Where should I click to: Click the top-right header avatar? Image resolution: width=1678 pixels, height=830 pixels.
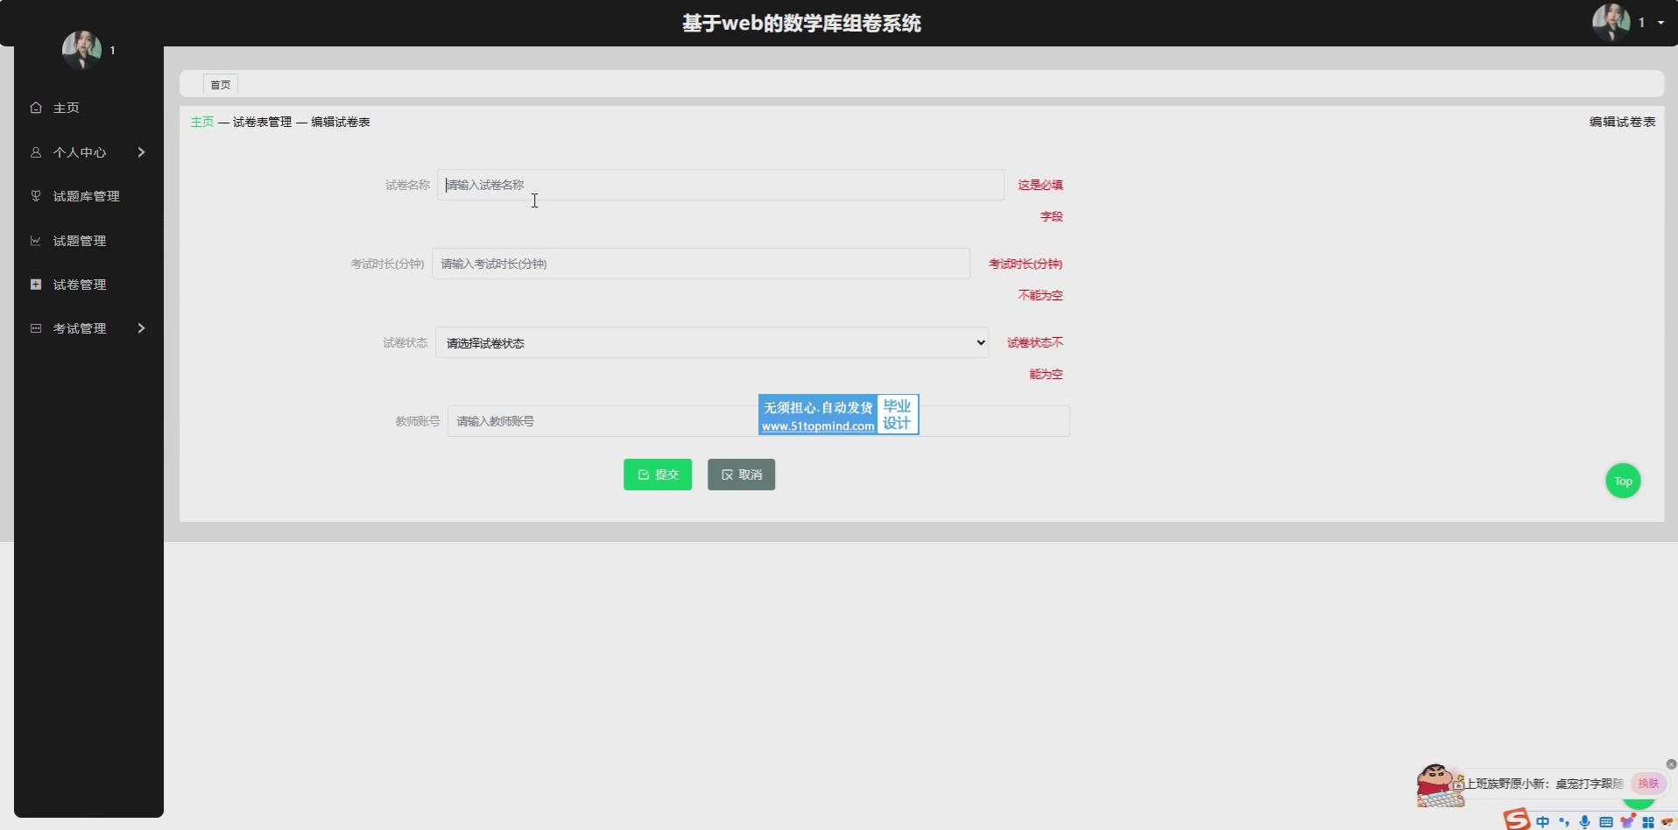(x=1611, y=23)
